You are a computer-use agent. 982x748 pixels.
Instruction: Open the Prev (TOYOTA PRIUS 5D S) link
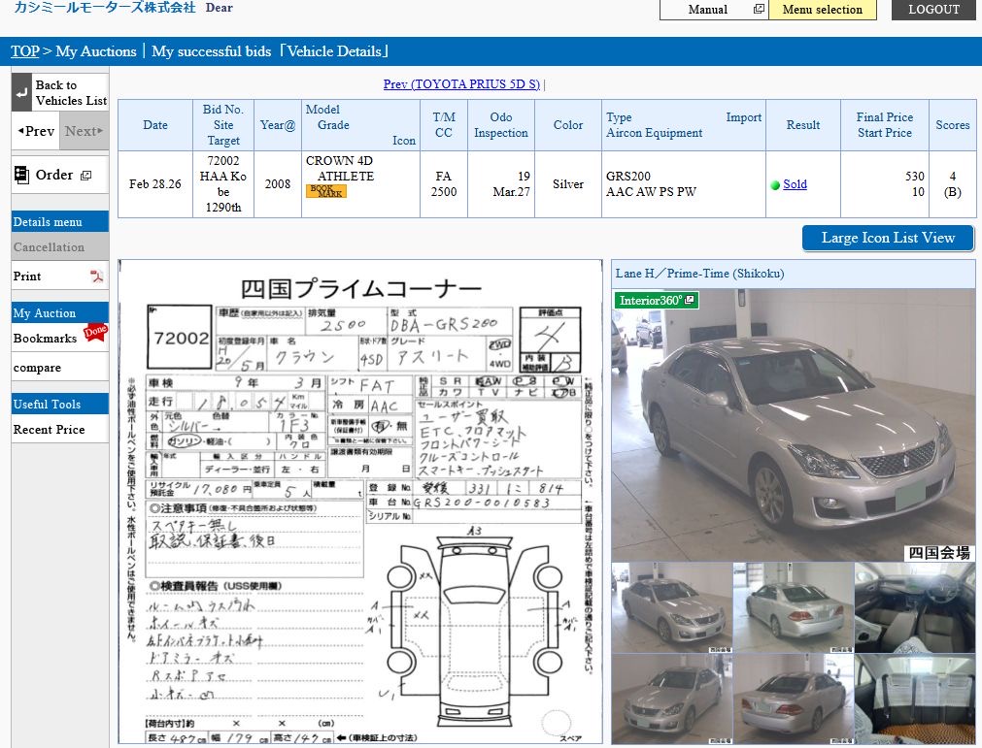(x=461, y=84)
